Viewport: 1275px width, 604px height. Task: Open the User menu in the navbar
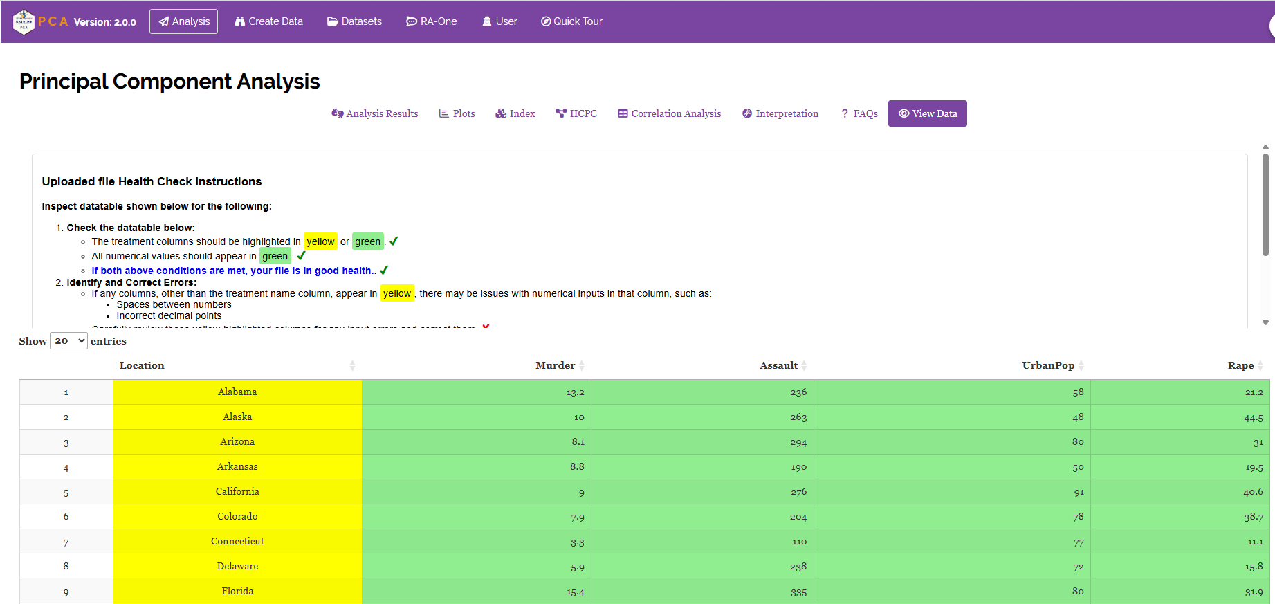click(499, 21)
